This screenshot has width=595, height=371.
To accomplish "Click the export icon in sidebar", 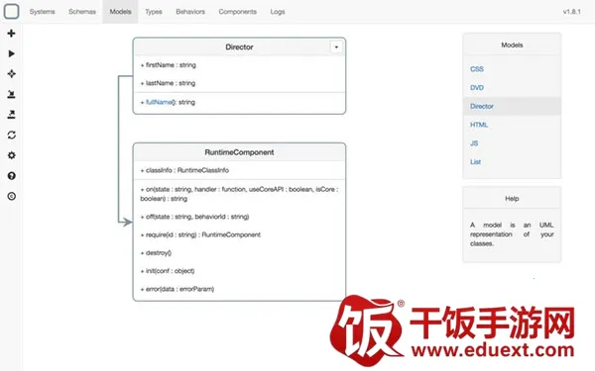I will click(11, 115).
